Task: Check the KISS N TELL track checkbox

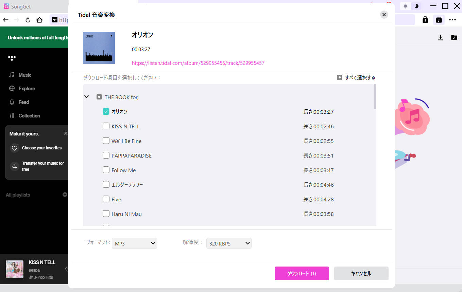Action: (x=106, y=126)
